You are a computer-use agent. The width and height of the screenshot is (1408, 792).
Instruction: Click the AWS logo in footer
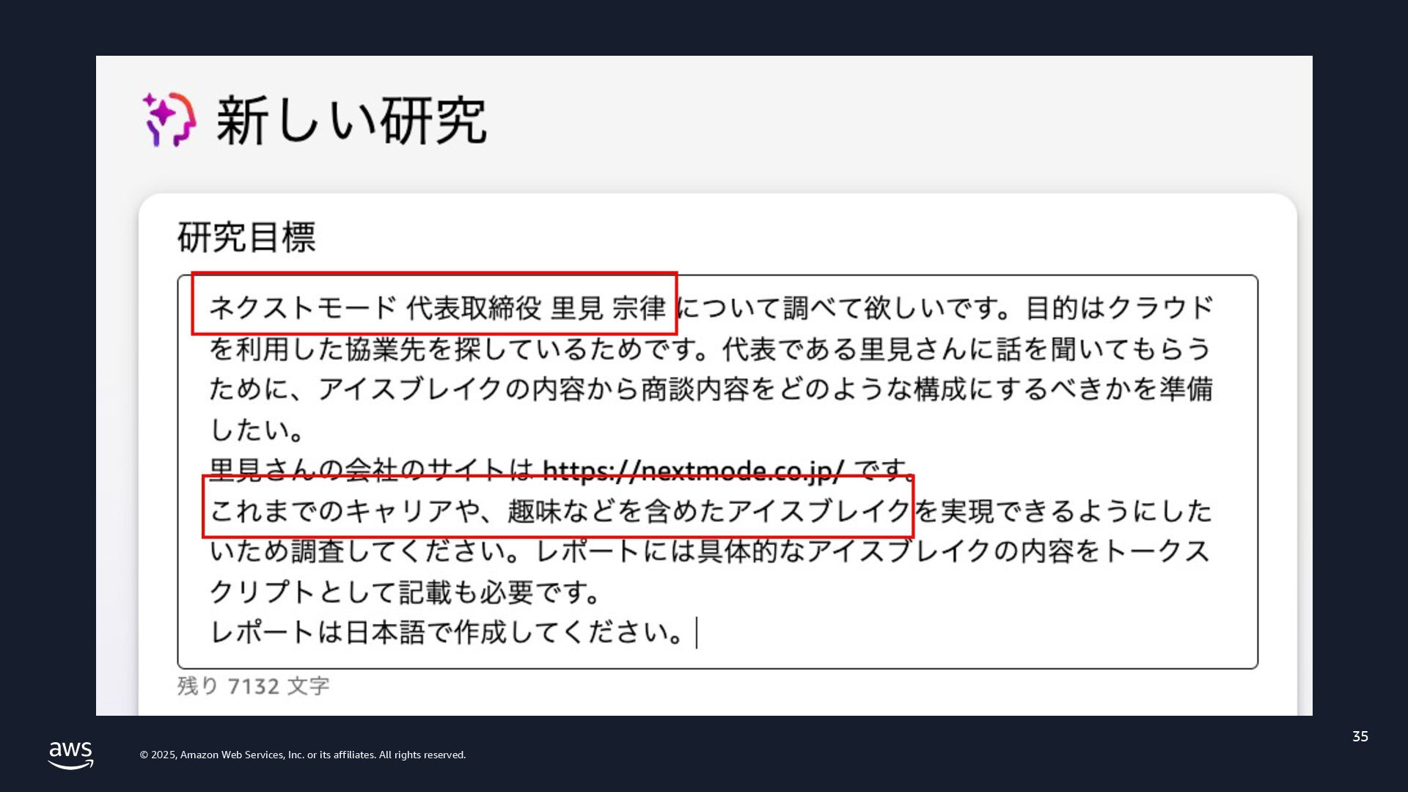tap(70, 755)
